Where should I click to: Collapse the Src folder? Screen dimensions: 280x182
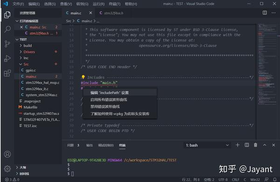click(26, 64)
